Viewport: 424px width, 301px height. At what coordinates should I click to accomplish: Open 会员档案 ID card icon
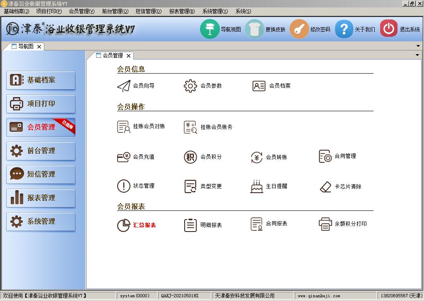tap(259, 86)
